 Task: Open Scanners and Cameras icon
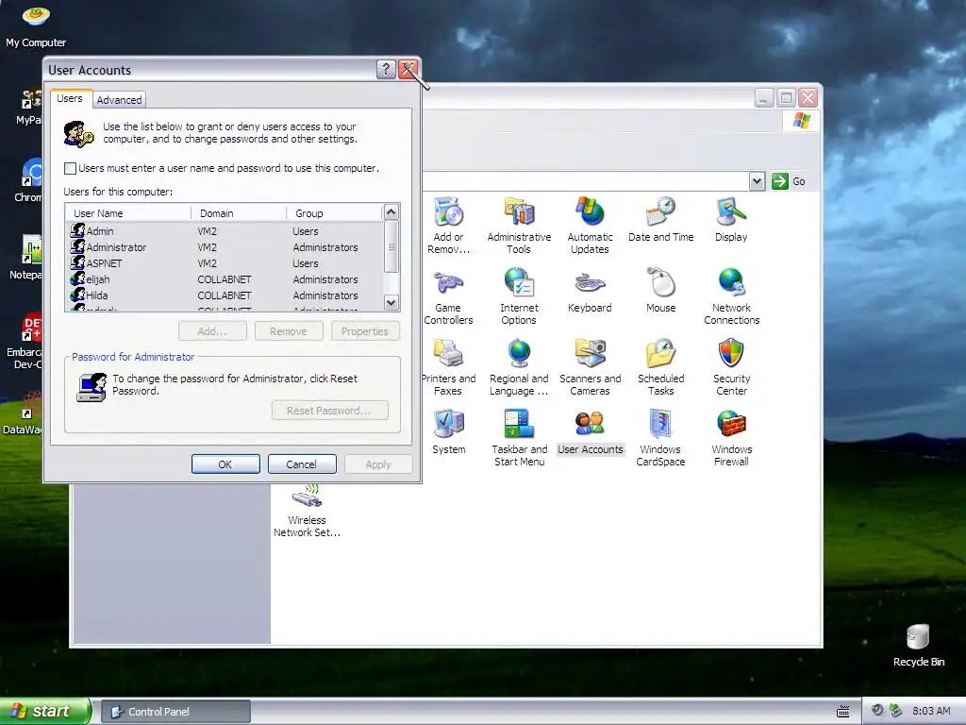tap(590, 367)
